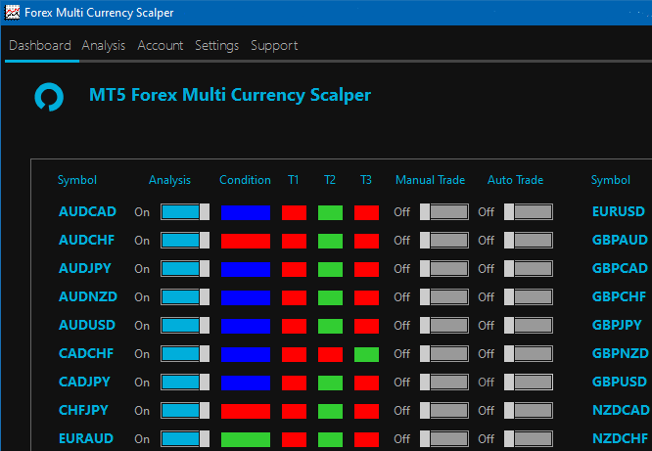Click the green T2 indicator for AUDCAD
Screen dimensions: 652x451
pyautogui.click(x=331, y=212)
